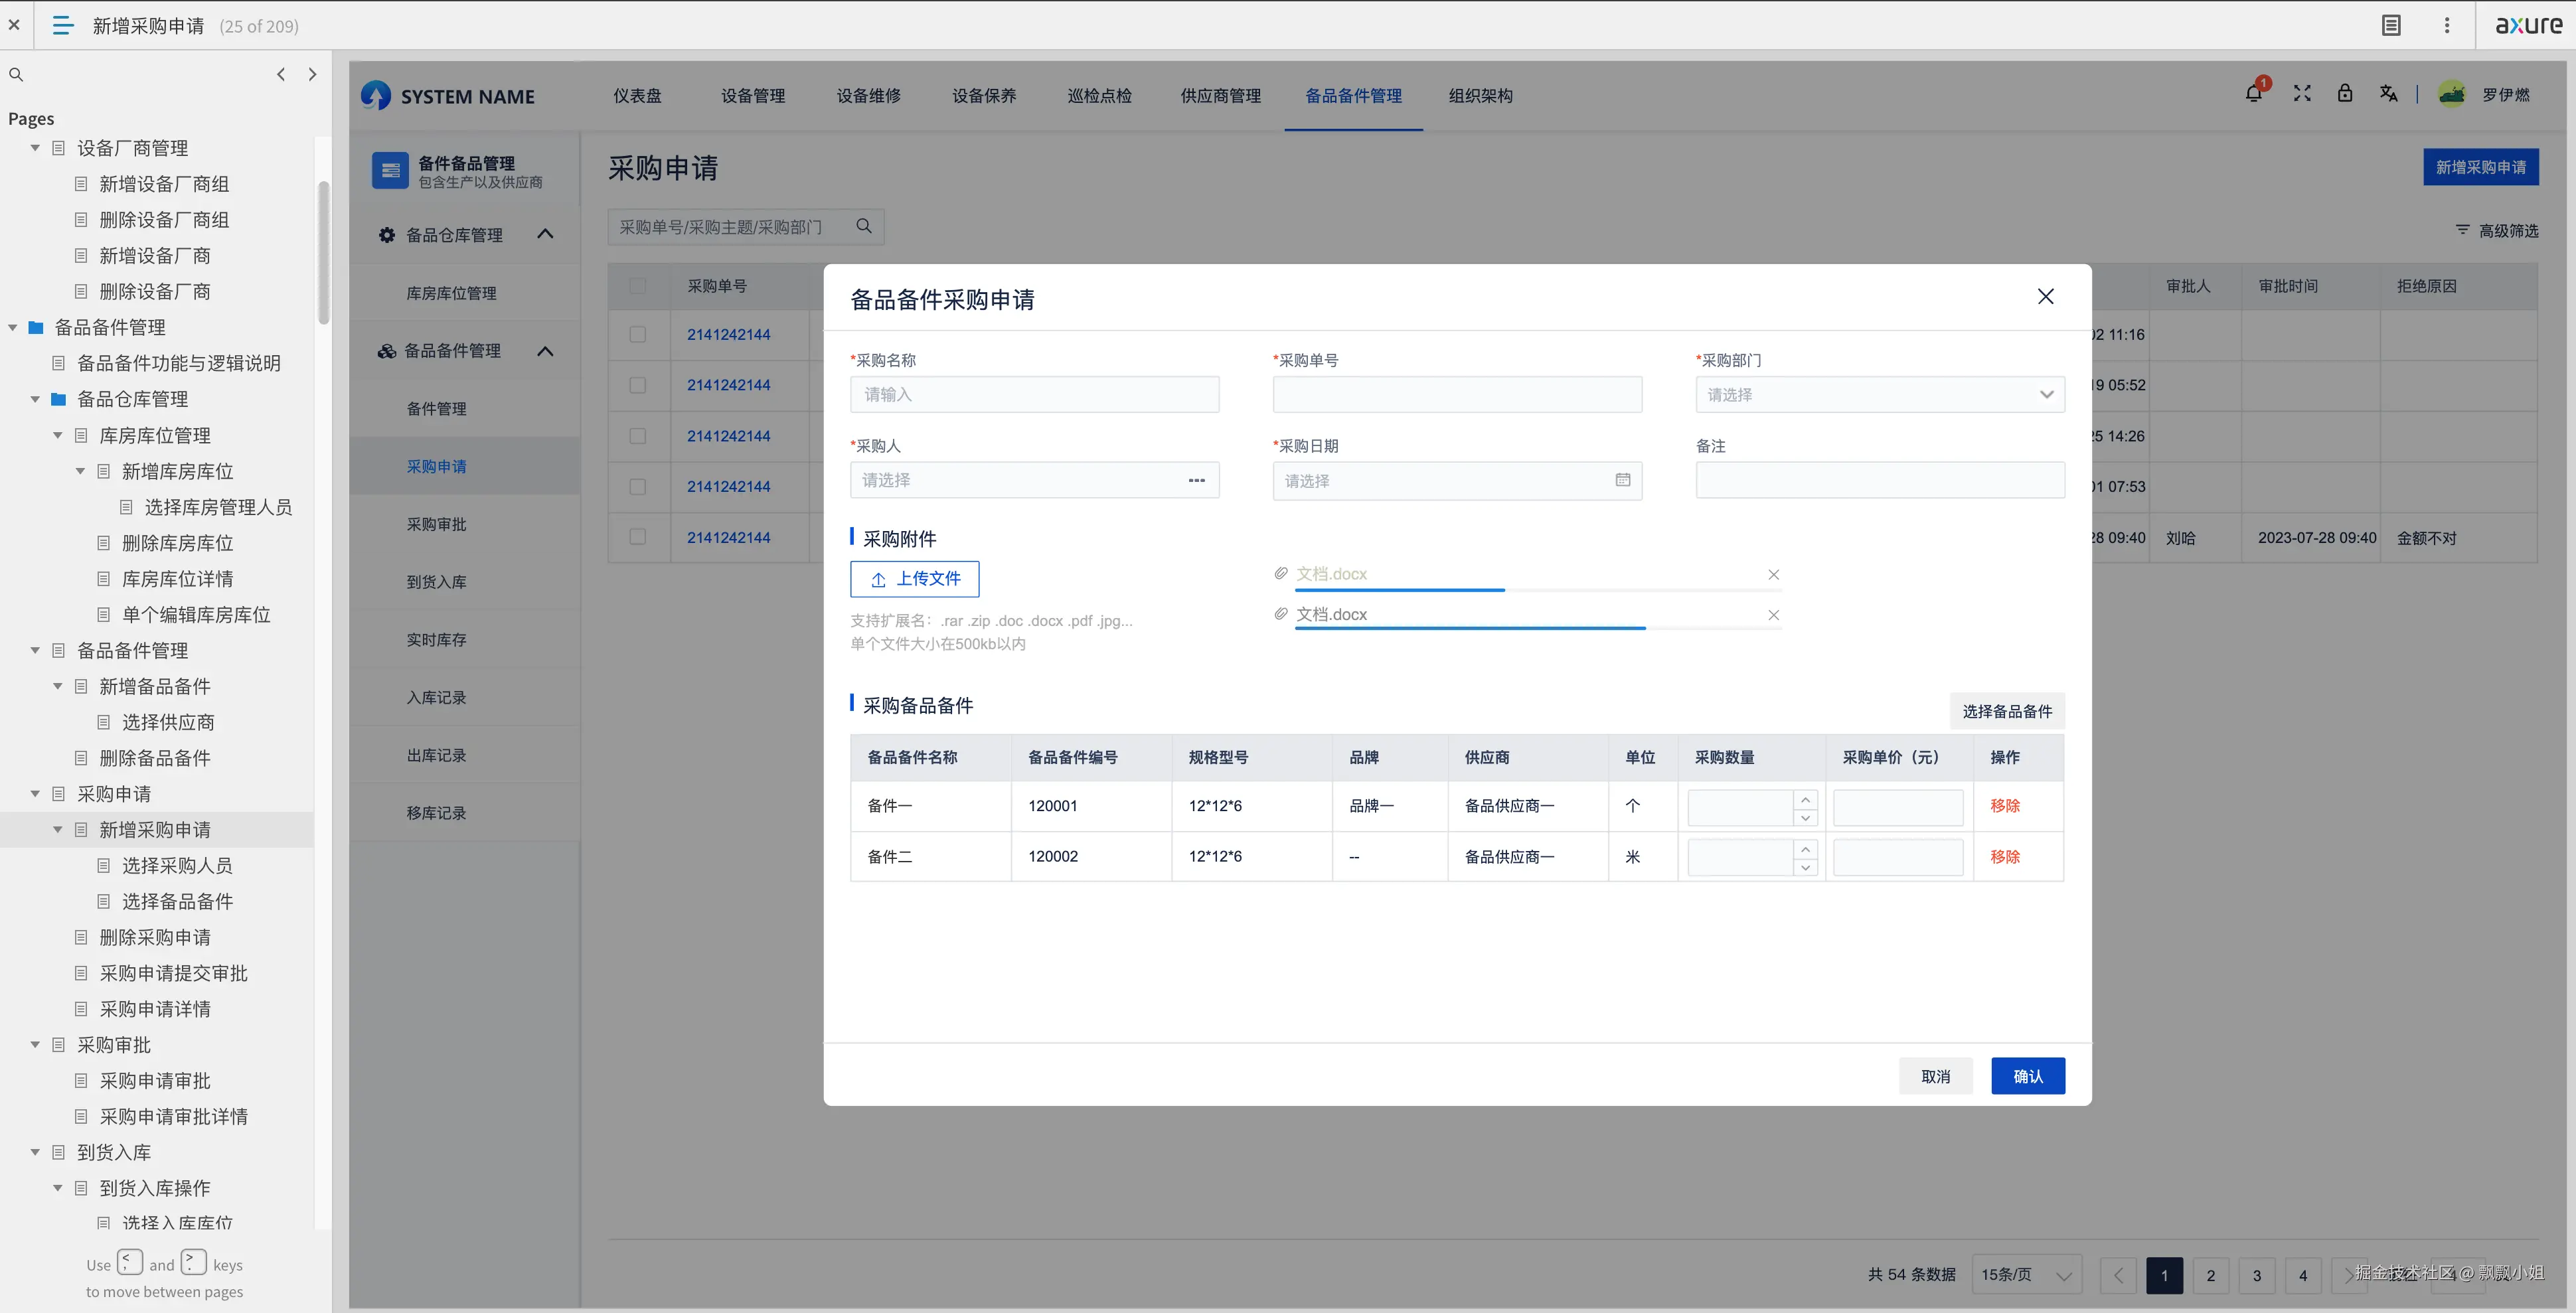The image size is (2576, 1313).
Task: Open the notification bell icon
Action: pos(2254,93)
